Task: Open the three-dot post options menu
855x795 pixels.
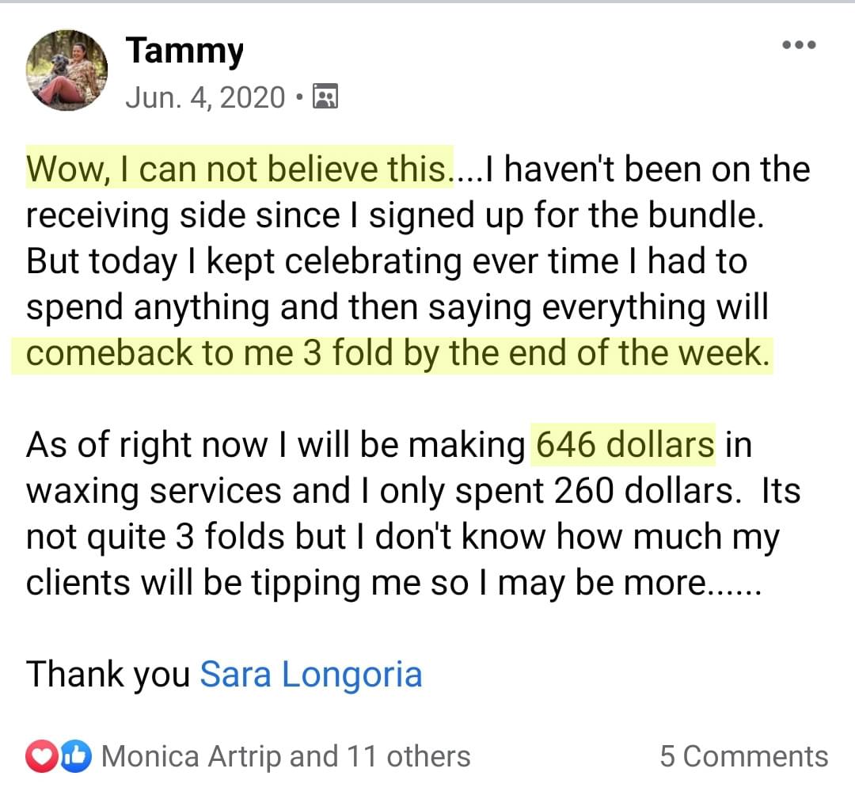Action: pyautogui.click(x=799, y=44)
